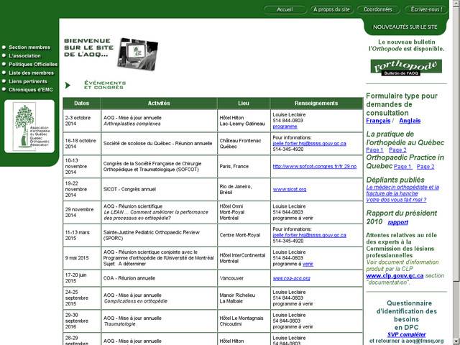Open Page 1 of La pratique de l'orthopédie
The height and width of the screenshot is (345, 460).
click(x=374, y=150)
